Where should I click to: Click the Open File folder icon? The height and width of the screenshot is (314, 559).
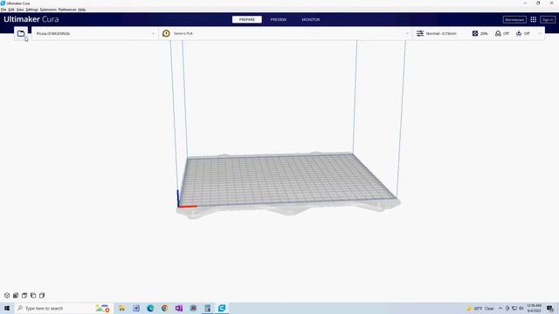coord(21,33)
